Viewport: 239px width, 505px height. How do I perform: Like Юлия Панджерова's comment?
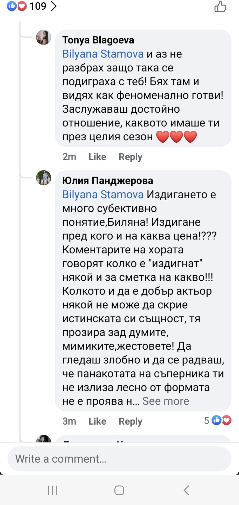pos(97,421)
